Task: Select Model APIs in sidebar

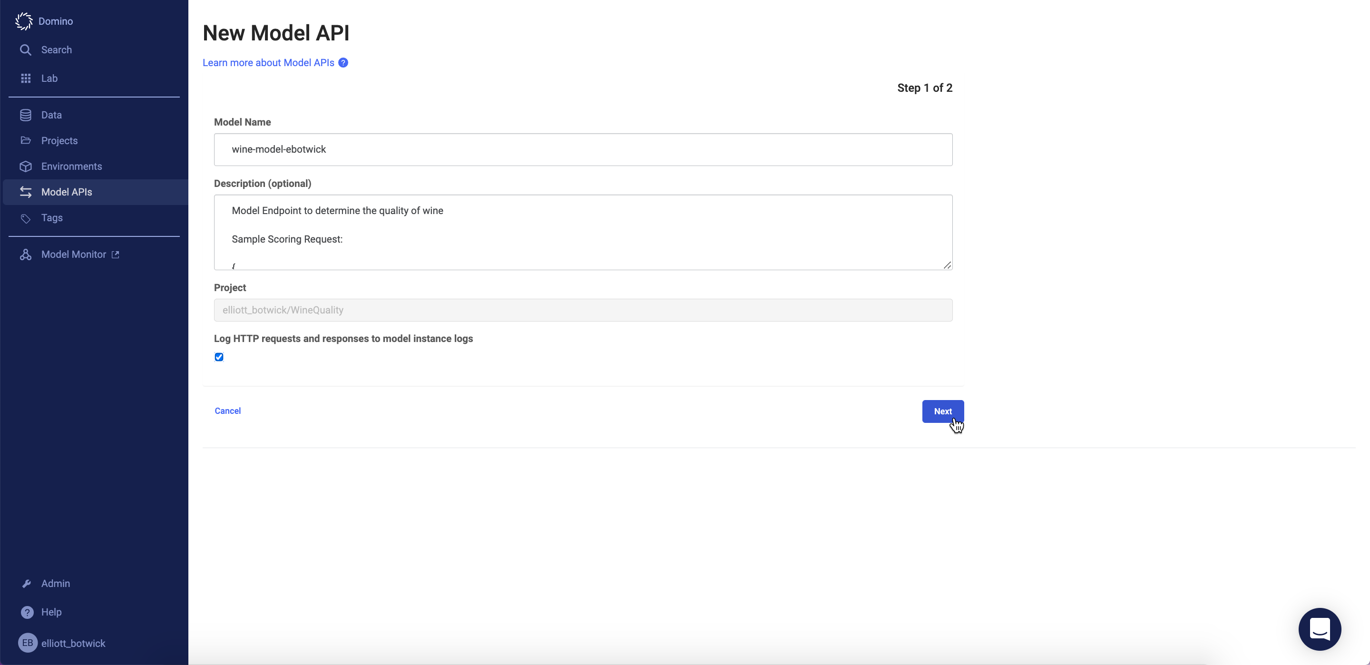Action: pos(67,192)
